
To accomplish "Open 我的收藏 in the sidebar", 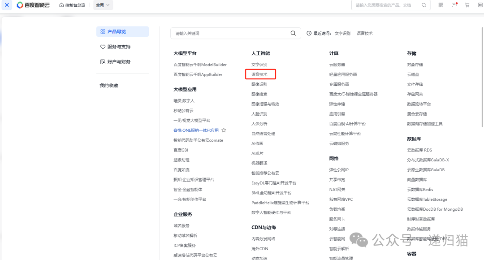I will tap(108, 86).
